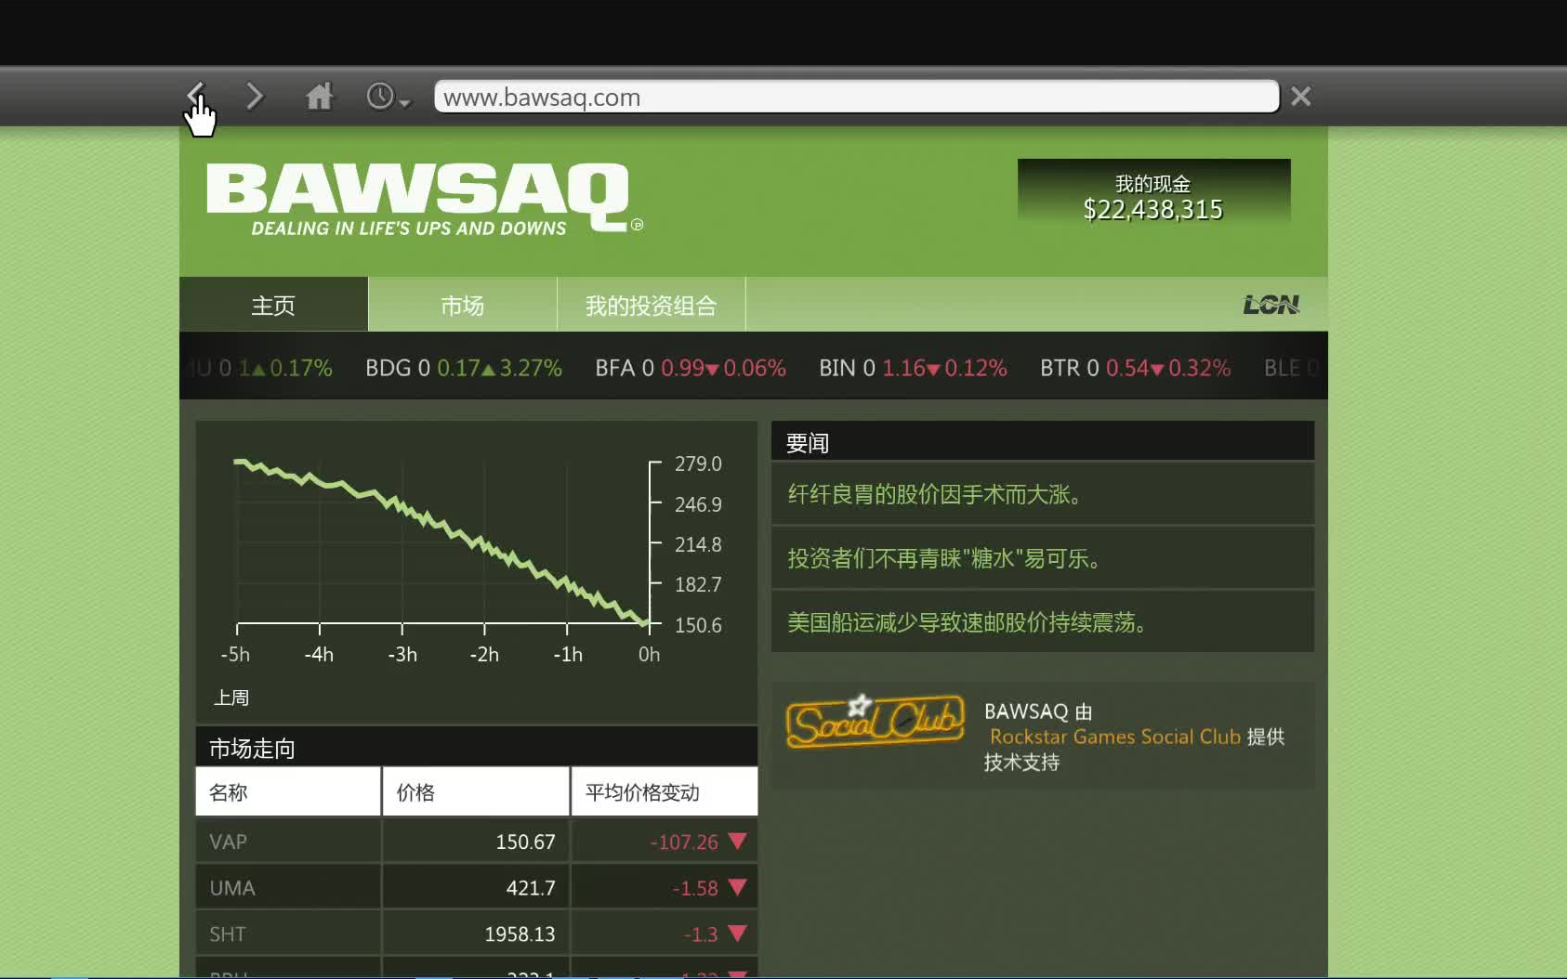Click the Social Club neon logo
Screen dimensions: 1567x979
coord(875,722)
